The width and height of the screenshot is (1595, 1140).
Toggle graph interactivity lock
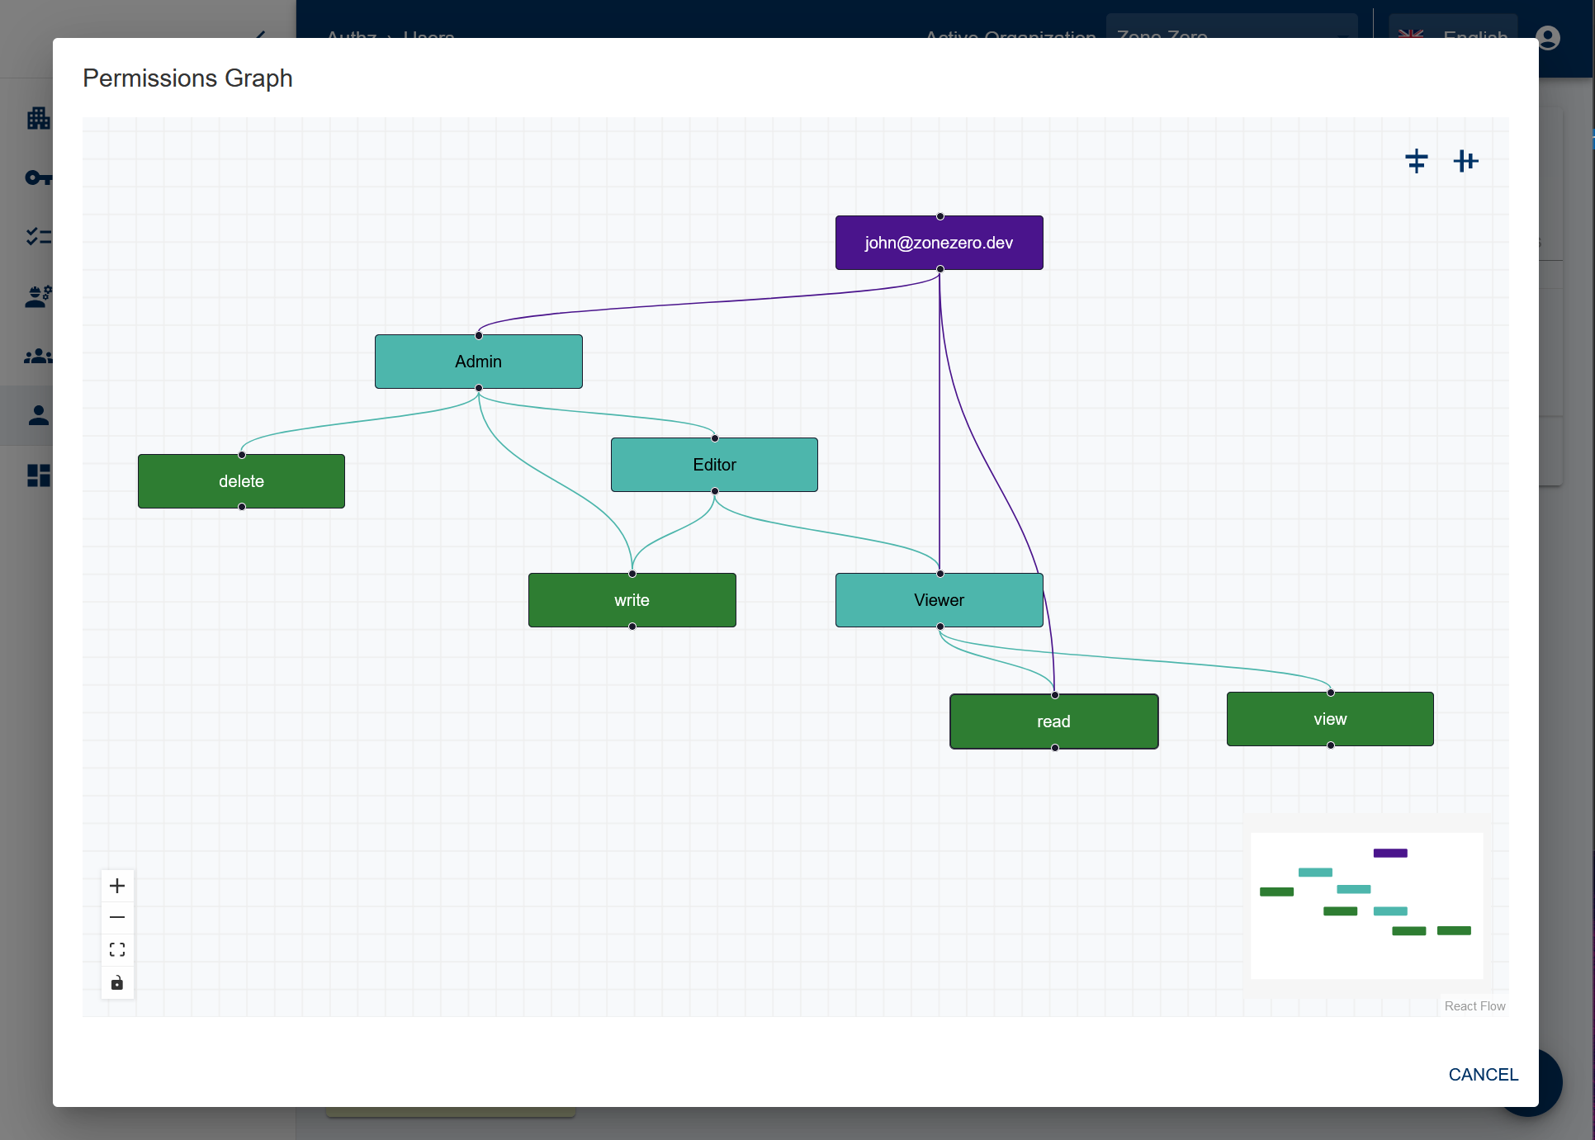coord(117,982)
